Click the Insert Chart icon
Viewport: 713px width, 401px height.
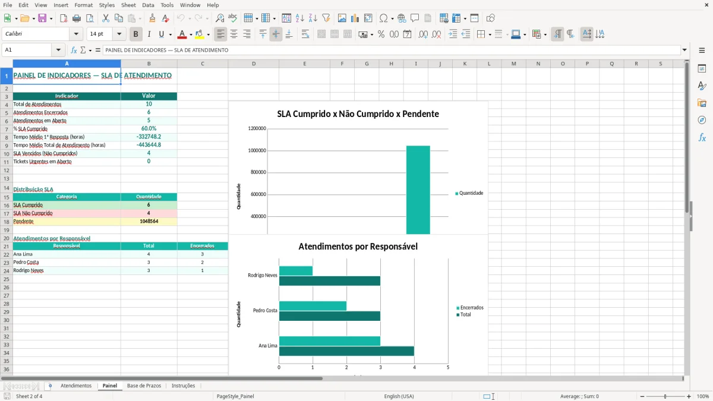(355, 18)
